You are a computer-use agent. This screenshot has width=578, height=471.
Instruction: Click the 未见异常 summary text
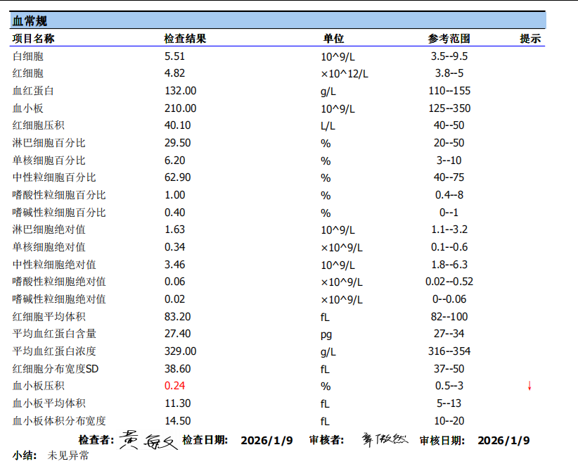click(x=68, y=456)
